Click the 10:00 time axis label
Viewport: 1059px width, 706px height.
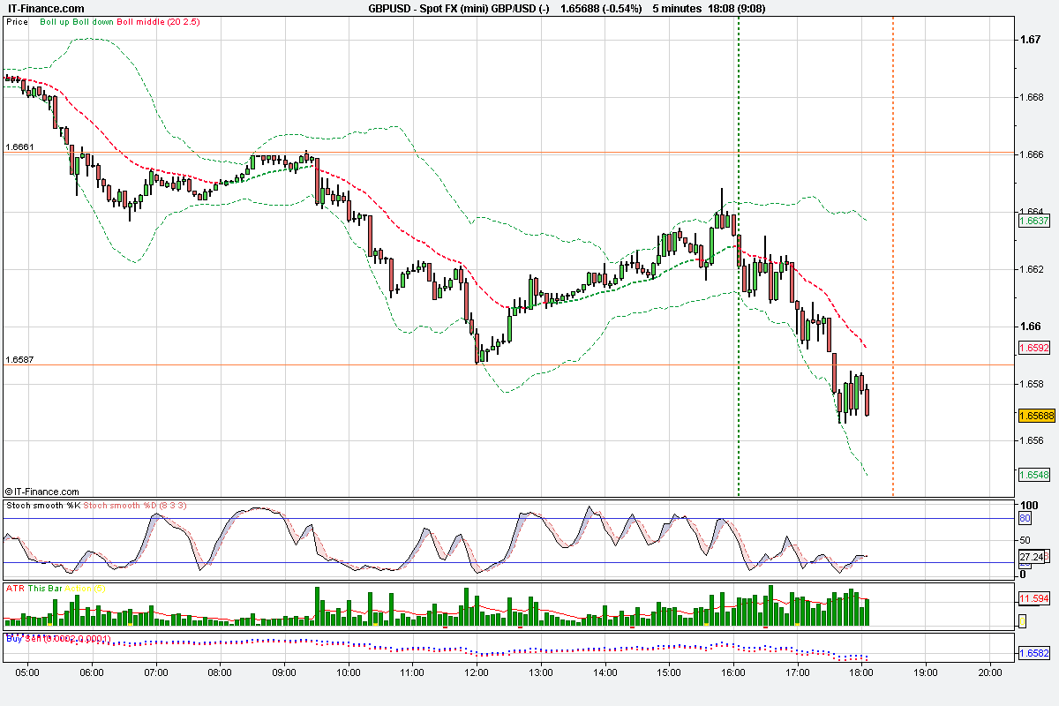click(x=349, y=672)
